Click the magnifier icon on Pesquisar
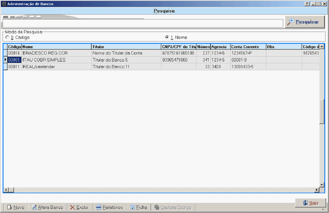Viewport: 329px width, 213px height. (291, 22)
